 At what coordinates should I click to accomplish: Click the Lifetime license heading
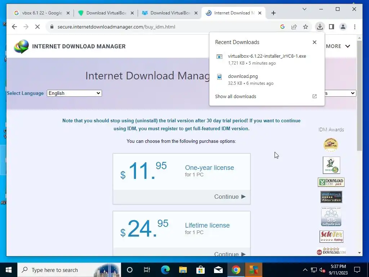207,225
